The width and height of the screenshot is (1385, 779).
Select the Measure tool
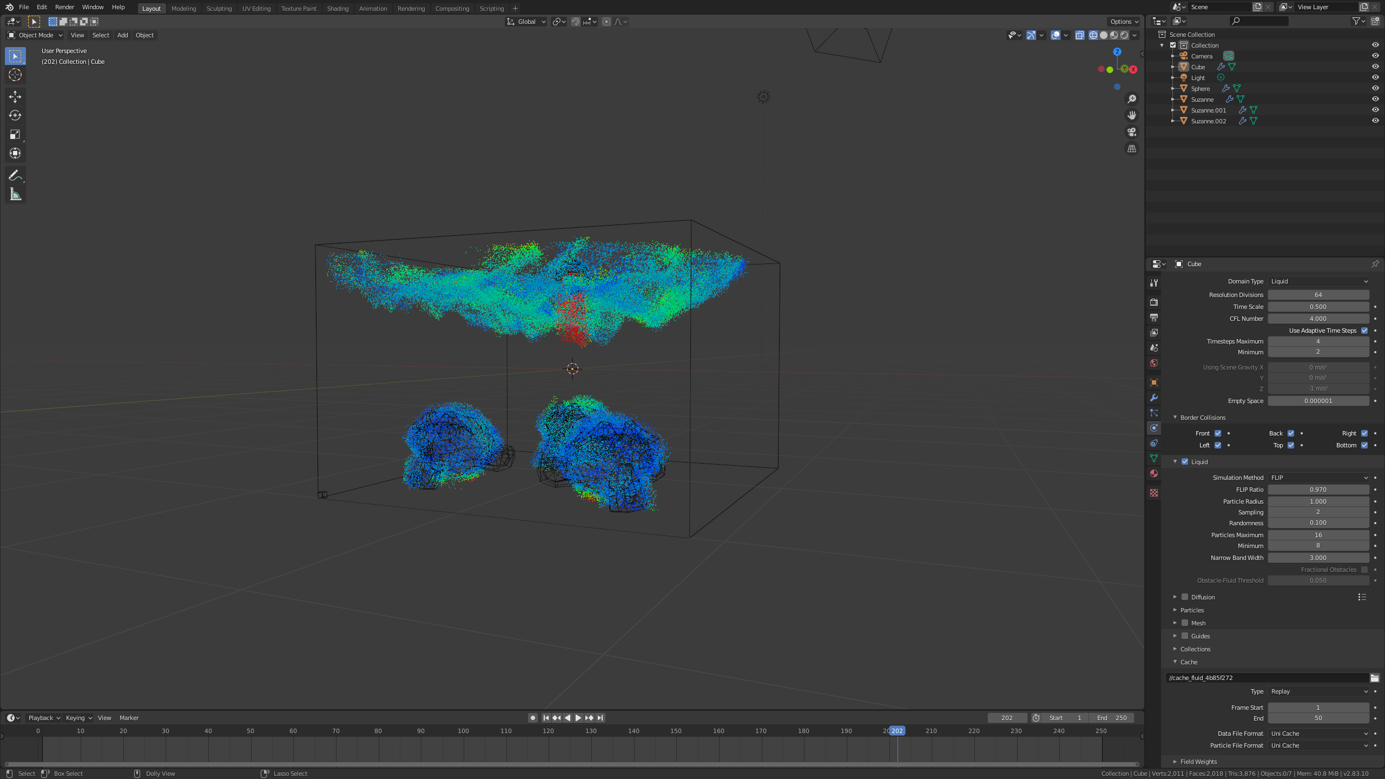[x=15, y=194]
